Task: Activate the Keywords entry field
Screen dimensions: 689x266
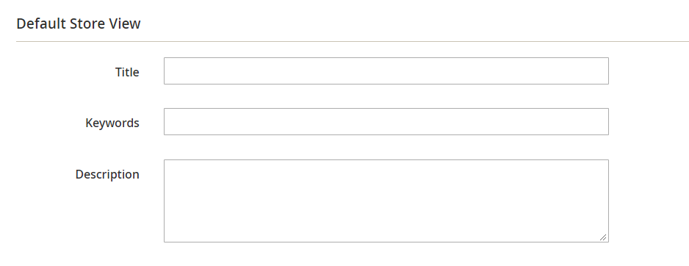Action: 386,122
